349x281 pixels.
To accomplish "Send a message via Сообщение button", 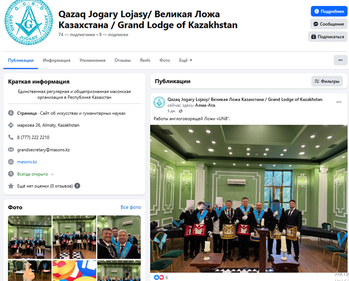I will click(x=329, y=24).
